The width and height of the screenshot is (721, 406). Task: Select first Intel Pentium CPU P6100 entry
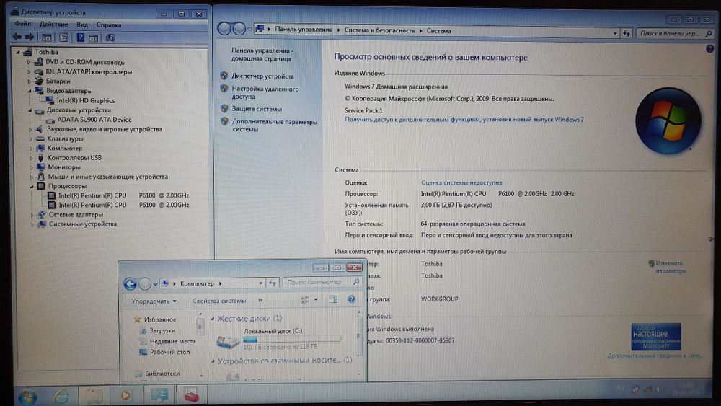click(124, 195)
